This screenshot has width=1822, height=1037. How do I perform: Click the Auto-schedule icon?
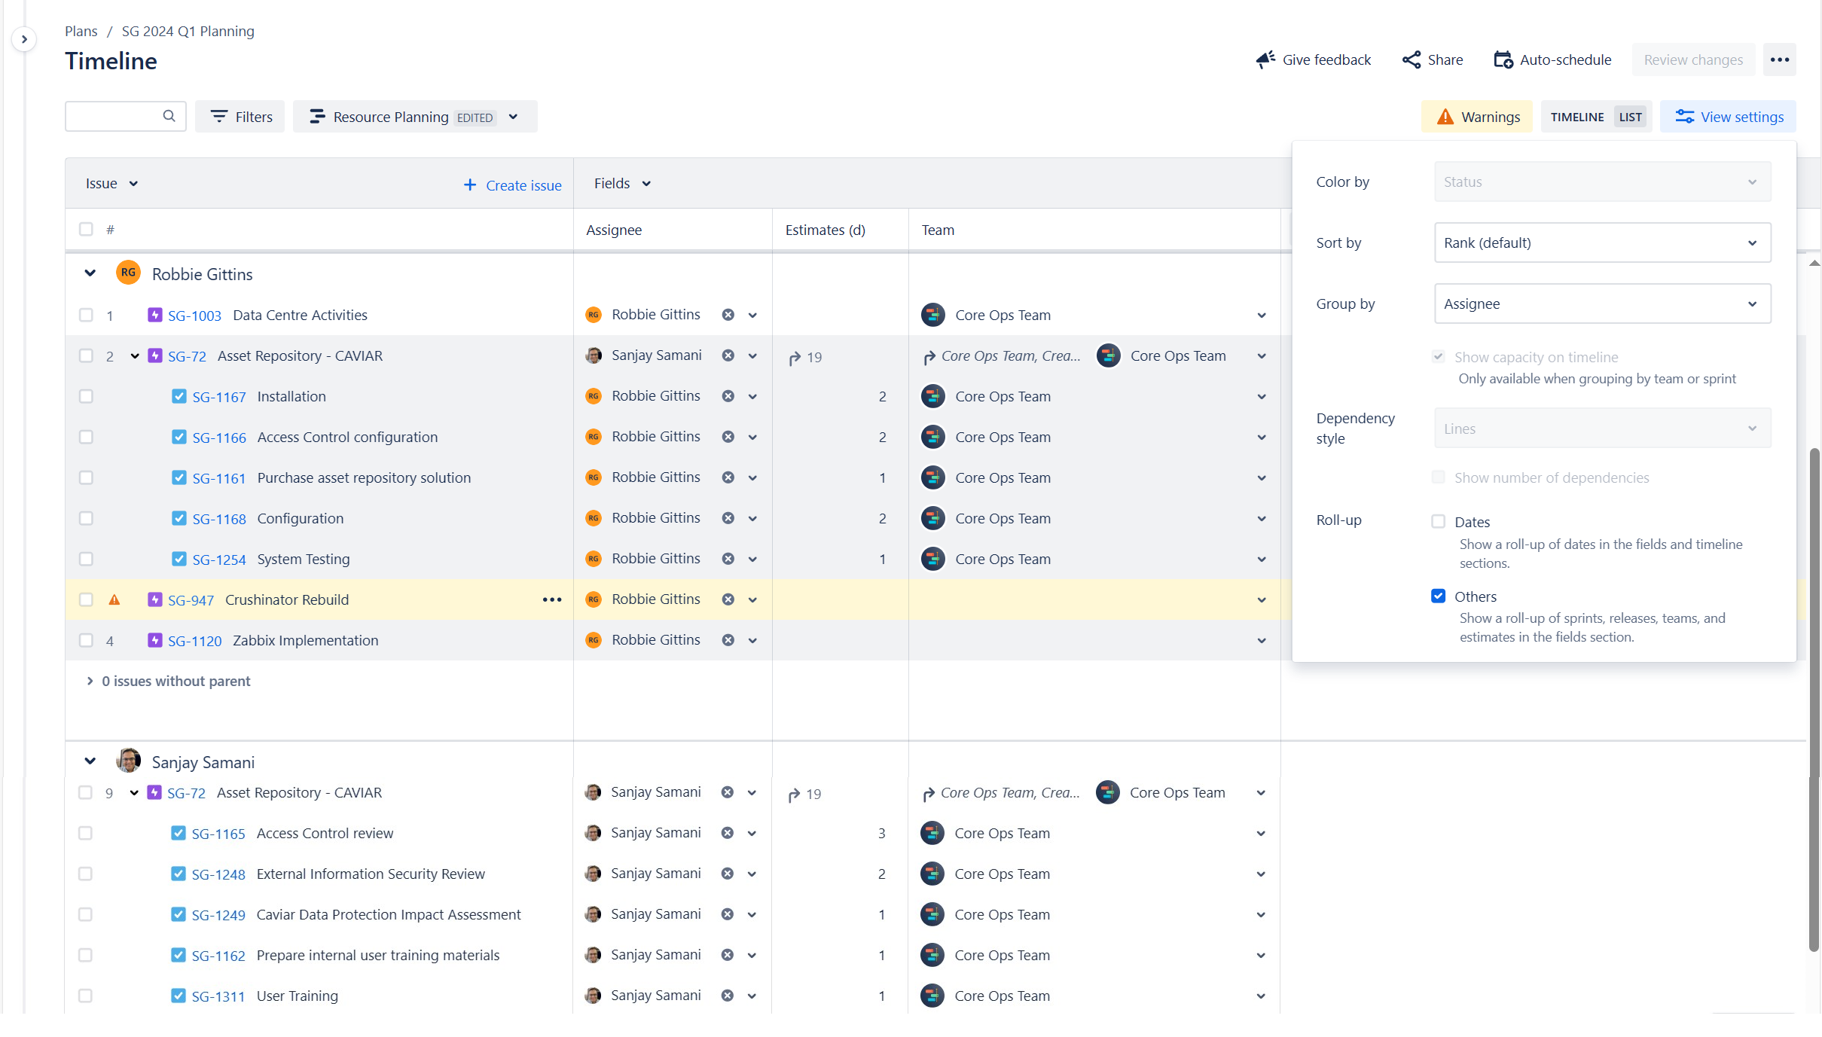1503,59
